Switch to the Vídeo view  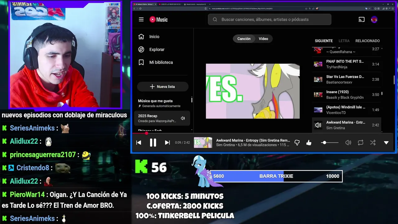(263, 39)
